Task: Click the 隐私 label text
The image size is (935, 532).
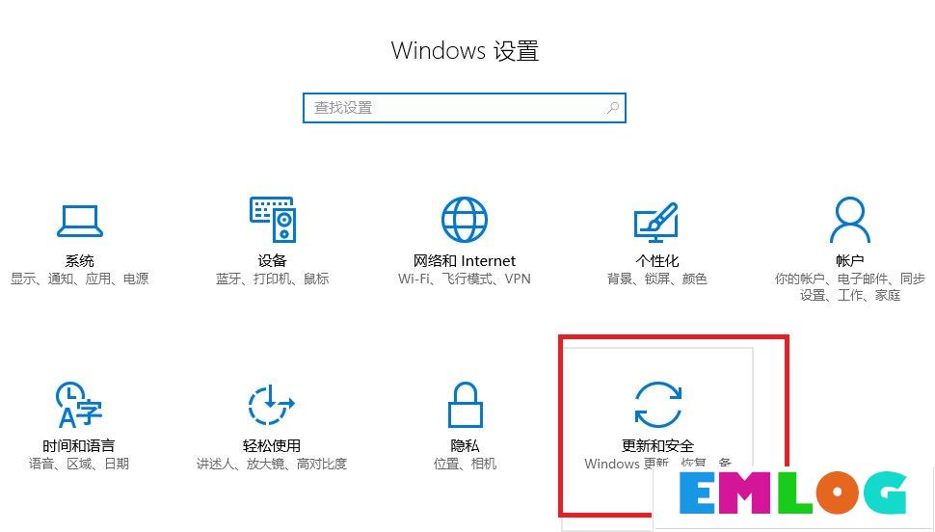Action: tap(466, 445)
